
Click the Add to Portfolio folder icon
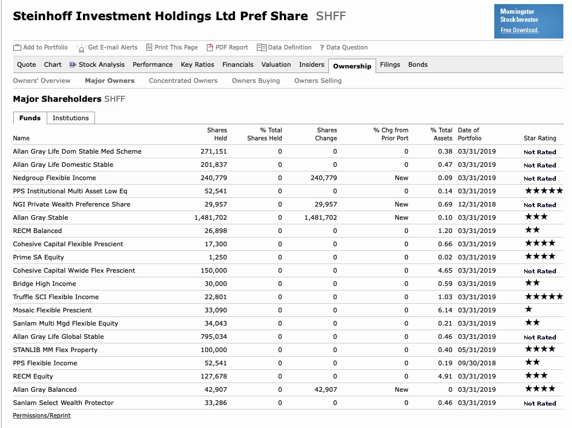19,47
